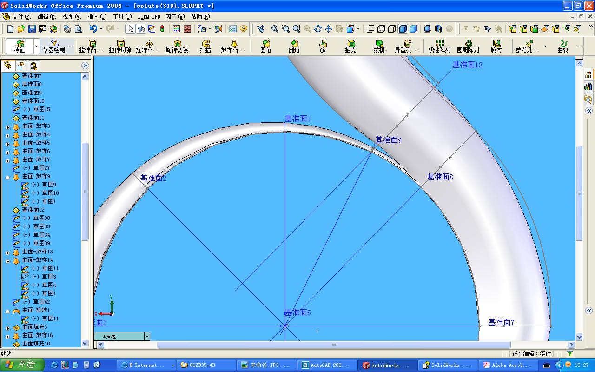Screen dimensions: 595x372
Task: Open the view orientation *后视 dropdown
Action: click(147, 336)
